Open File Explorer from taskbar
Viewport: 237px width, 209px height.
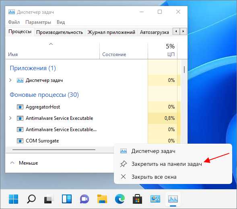(102, 199)
